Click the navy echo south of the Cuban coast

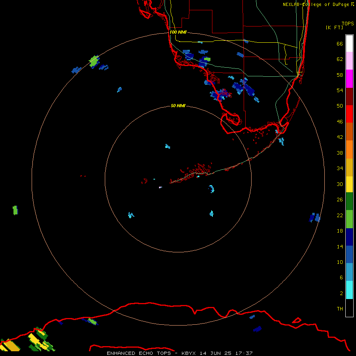point(257,329)
